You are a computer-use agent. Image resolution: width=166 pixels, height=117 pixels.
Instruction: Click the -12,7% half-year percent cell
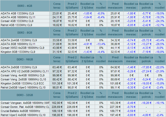(x=160, y=25)
